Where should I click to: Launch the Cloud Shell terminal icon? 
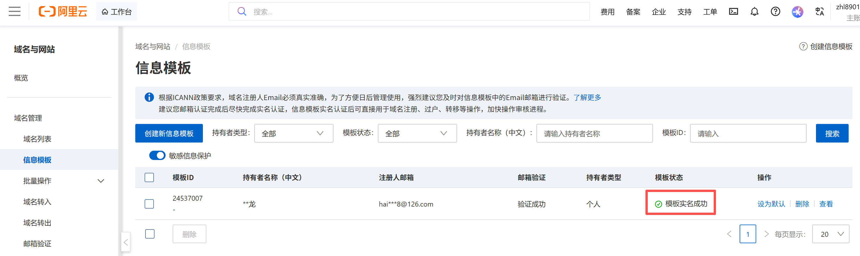pos(733,12)
